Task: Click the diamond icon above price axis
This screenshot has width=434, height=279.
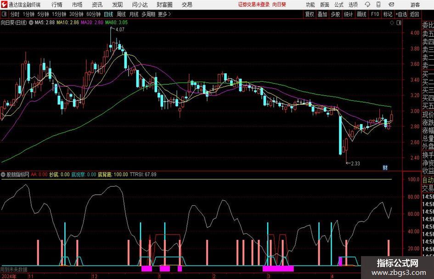Action: 392,23
